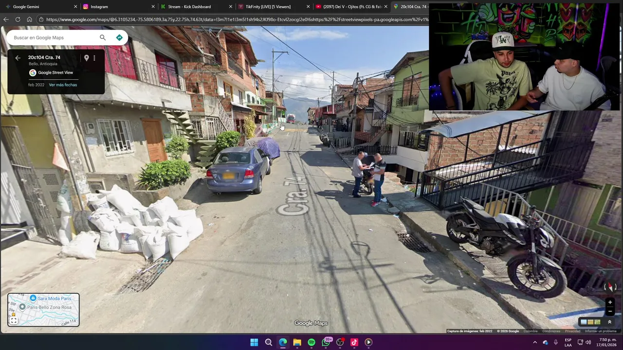Open the three-dot more options menu
This screenshot has width=623, height=350.
(94, 58)
